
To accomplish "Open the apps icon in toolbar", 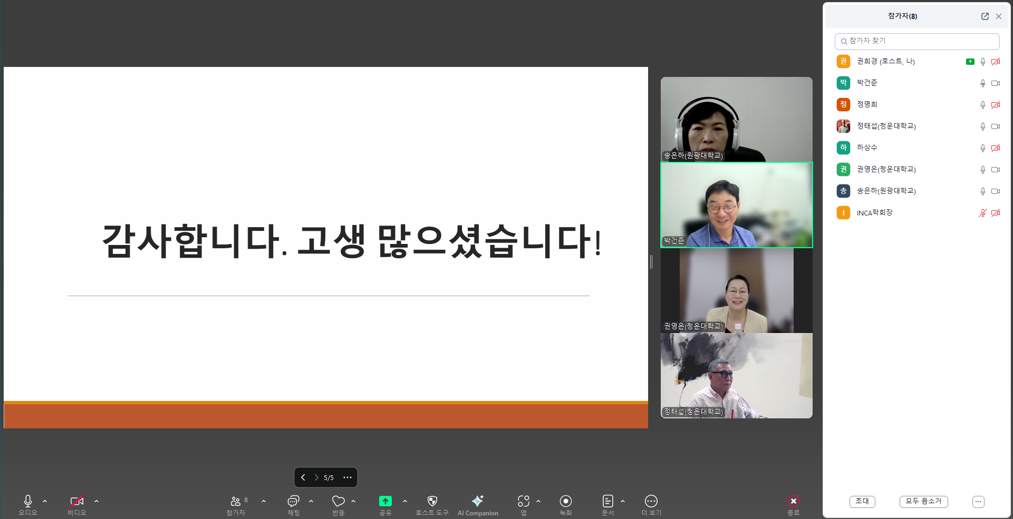I will (x=523, y=502).
